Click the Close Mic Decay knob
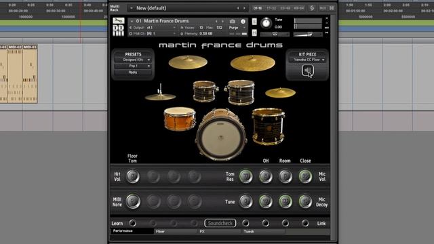 305,201
